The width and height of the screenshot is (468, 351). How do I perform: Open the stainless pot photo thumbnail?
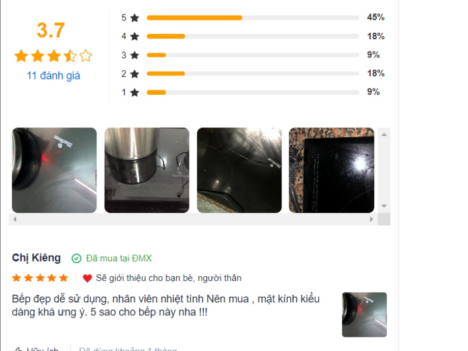point(147,170)
